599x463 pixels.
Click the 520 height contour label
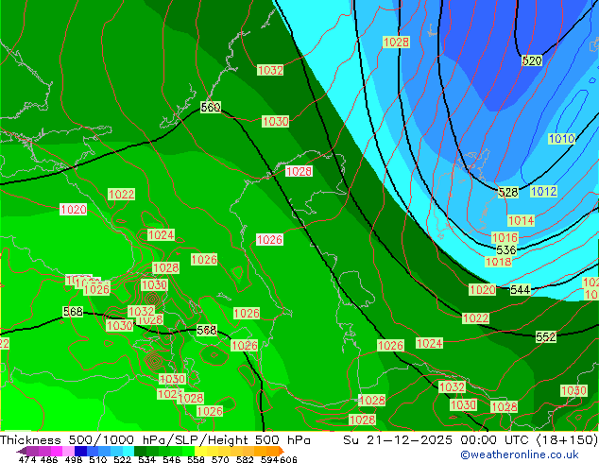point(532,60)
